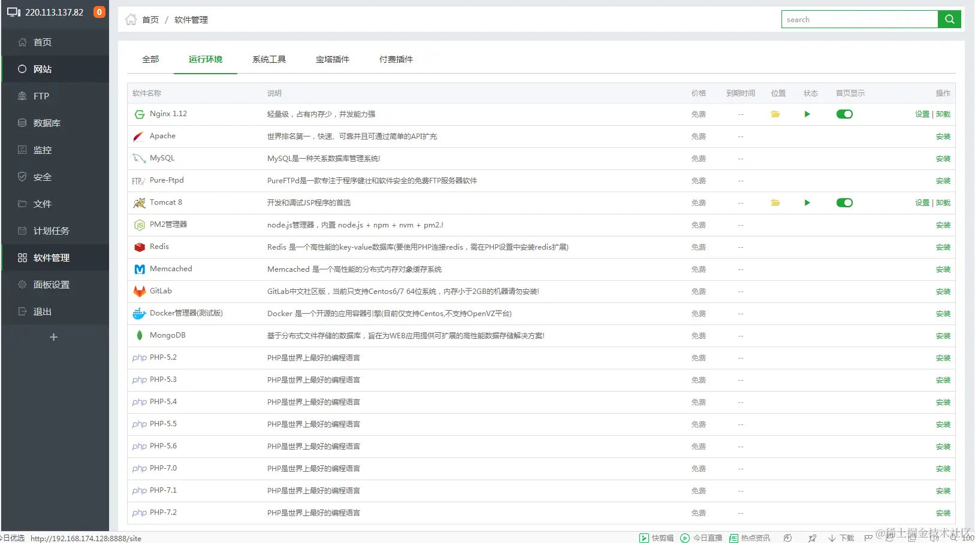The height and width of the screenshot is (543, 975).
Task: Open 网站 in the sidebar
Action: pos(55,69)
